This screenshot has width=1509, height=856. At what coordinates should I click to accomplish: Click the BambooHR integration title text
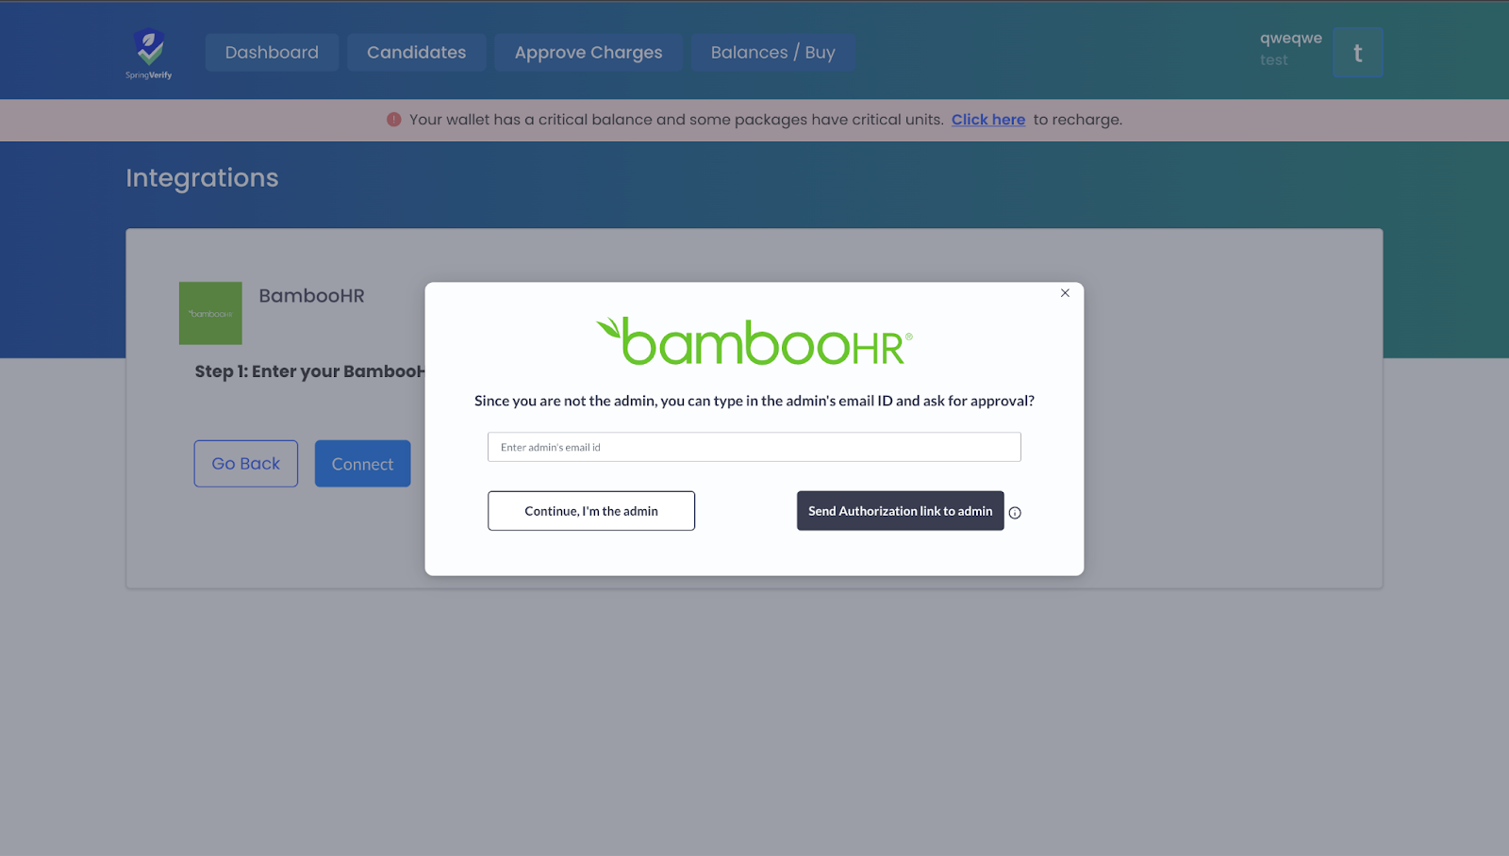(312, 296)
